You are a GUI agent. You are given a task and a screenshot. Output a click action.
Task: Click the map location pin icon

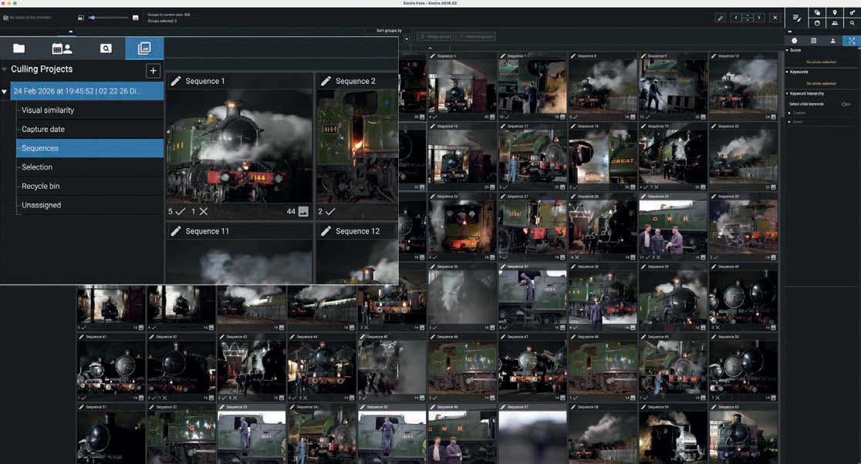click(835, 12)
